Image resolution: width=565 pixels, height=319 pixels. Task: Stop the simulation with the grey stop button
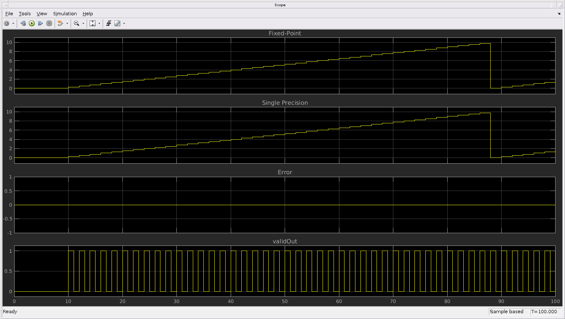[49, 23]
